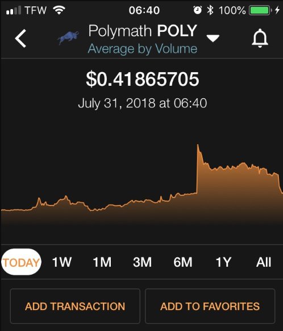Open the Average by Volume selector
This screenshot has height=331, width=283.
(143, 49)
